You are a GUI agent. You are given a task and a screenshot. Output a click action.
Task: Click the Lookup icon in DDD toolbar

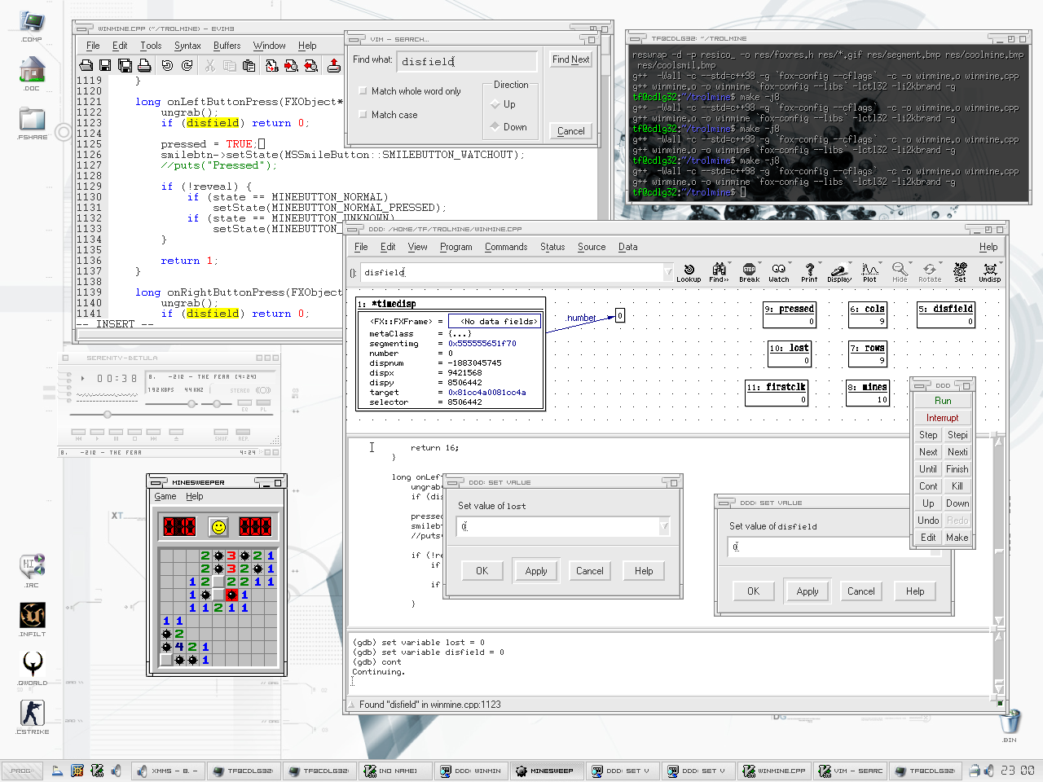tap(689, 270)
